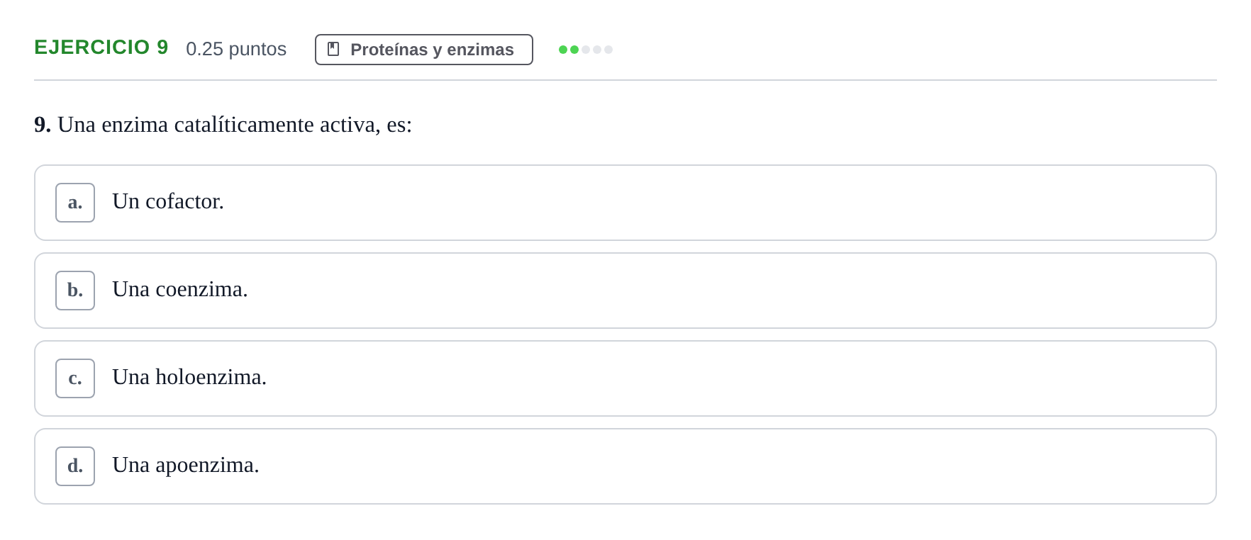Click the third difficulty dot, the first grey one
The height and width of the screenshot is (540, 1251).
click(x=586, y=50)
